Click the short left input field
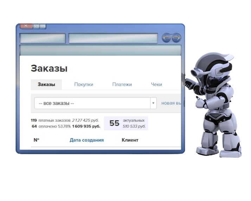 43,38
